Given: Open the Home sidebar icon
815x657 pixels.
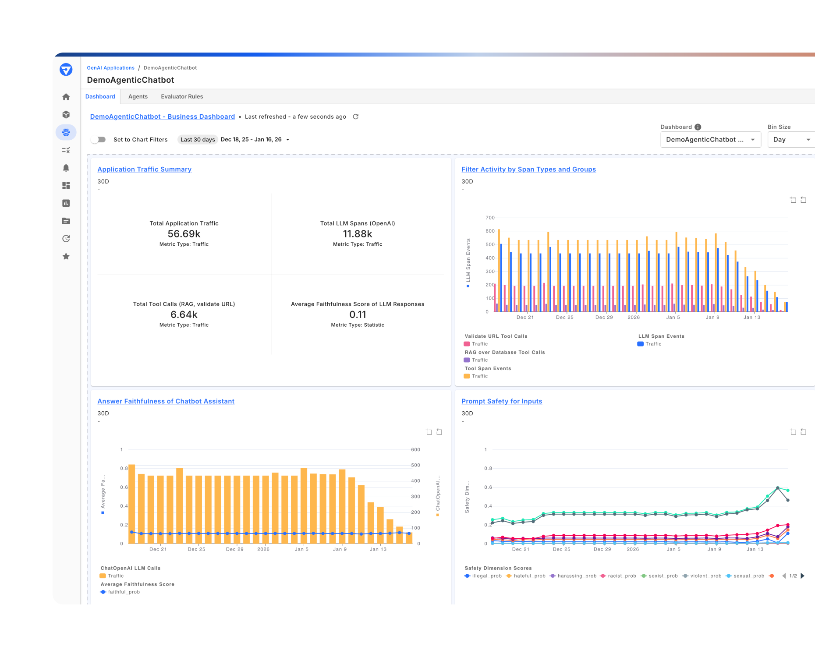Looking at the screenshot, I should click(x=66, y=97).
